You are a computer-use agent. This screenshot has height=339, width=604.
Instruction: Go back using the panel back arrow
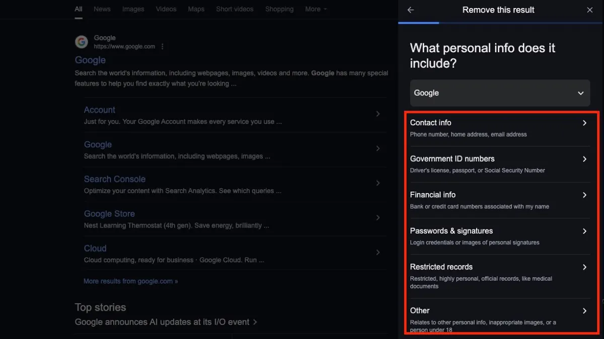(411, 10)
